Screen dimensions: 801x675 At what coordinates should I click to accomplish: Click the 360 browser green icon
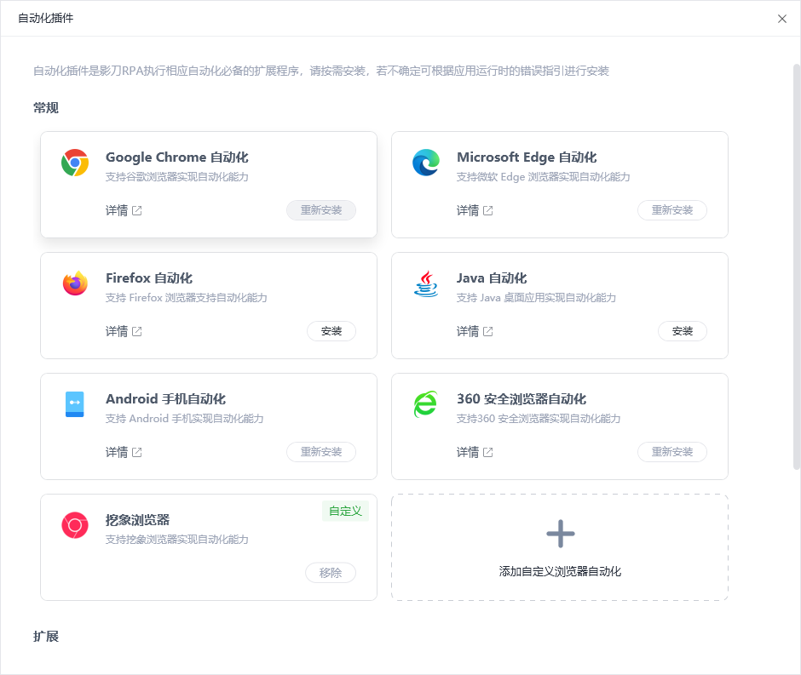coord(425,404)
